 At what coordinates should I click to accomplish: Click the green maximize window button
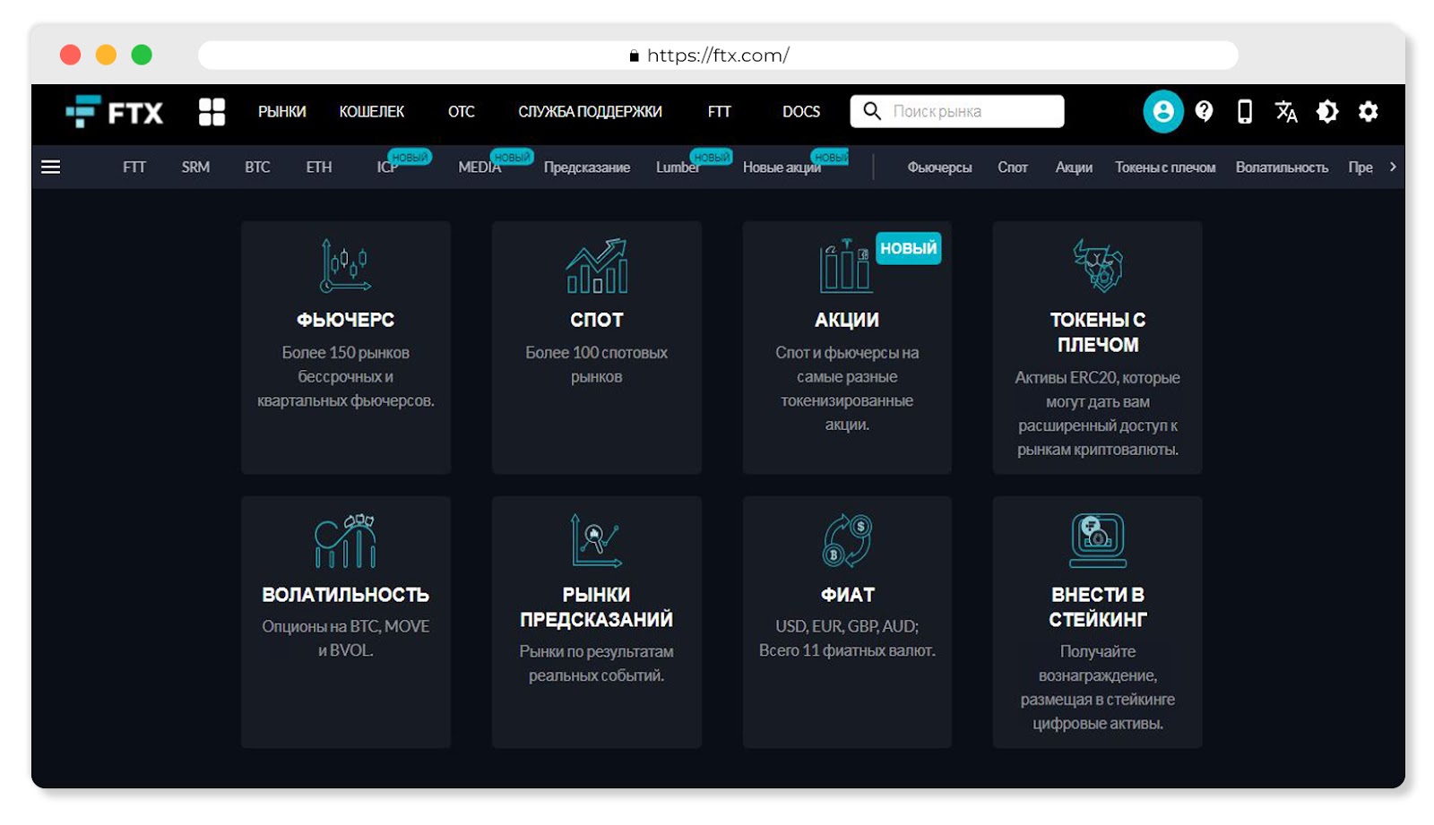pyautogui.click(x=142, y=55)
